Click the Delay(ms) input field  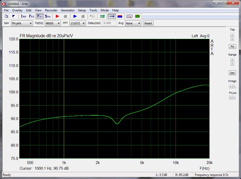click(109, 23)
